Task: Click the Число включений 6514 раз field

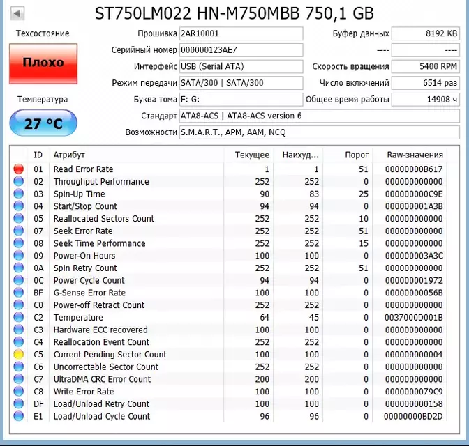Action: click(426, 83)
